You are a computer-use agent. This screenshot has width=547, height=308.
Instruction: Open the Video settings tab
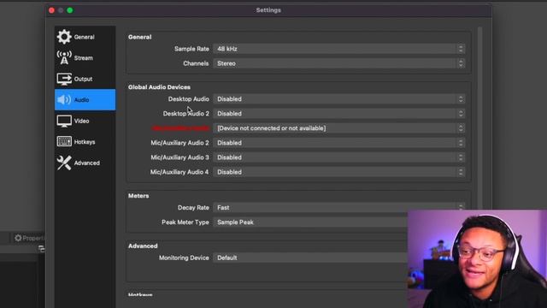(85, 121)
